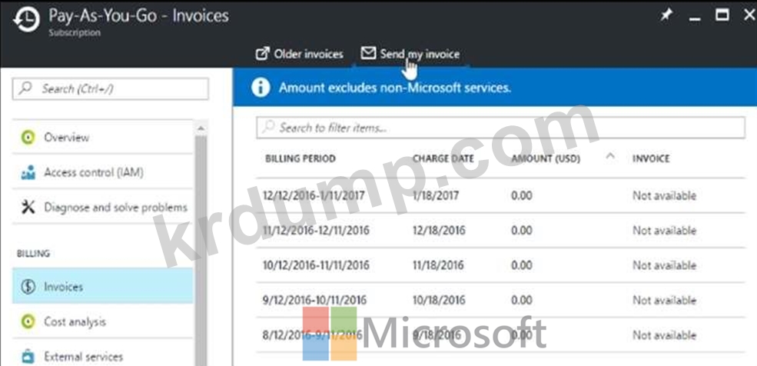
Task: Click the BILLING section label
Action: [33, 254]
